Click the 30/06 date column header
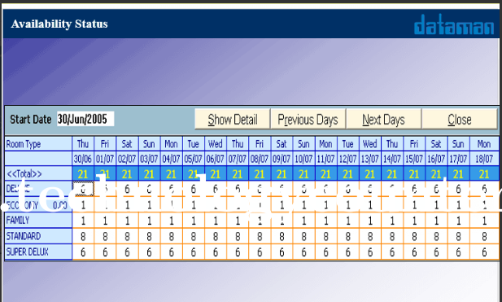The width and height of the screenshot is (502, 302). click(x=83, y=159)
